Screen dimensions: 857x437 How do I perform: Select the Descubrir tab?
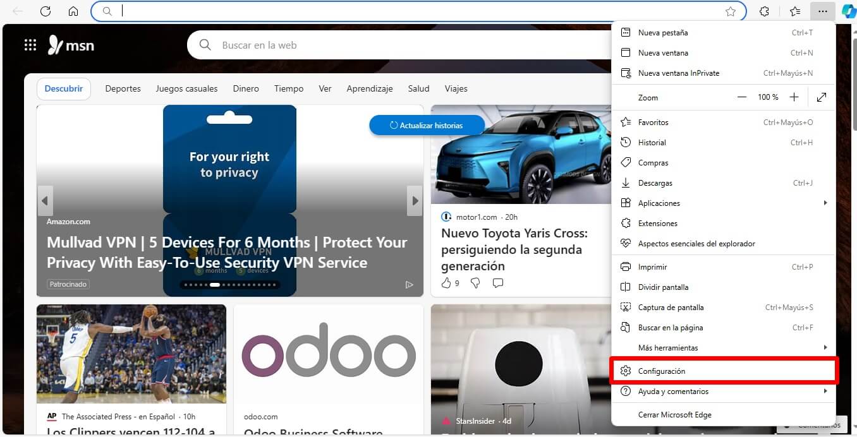(64, 89)
